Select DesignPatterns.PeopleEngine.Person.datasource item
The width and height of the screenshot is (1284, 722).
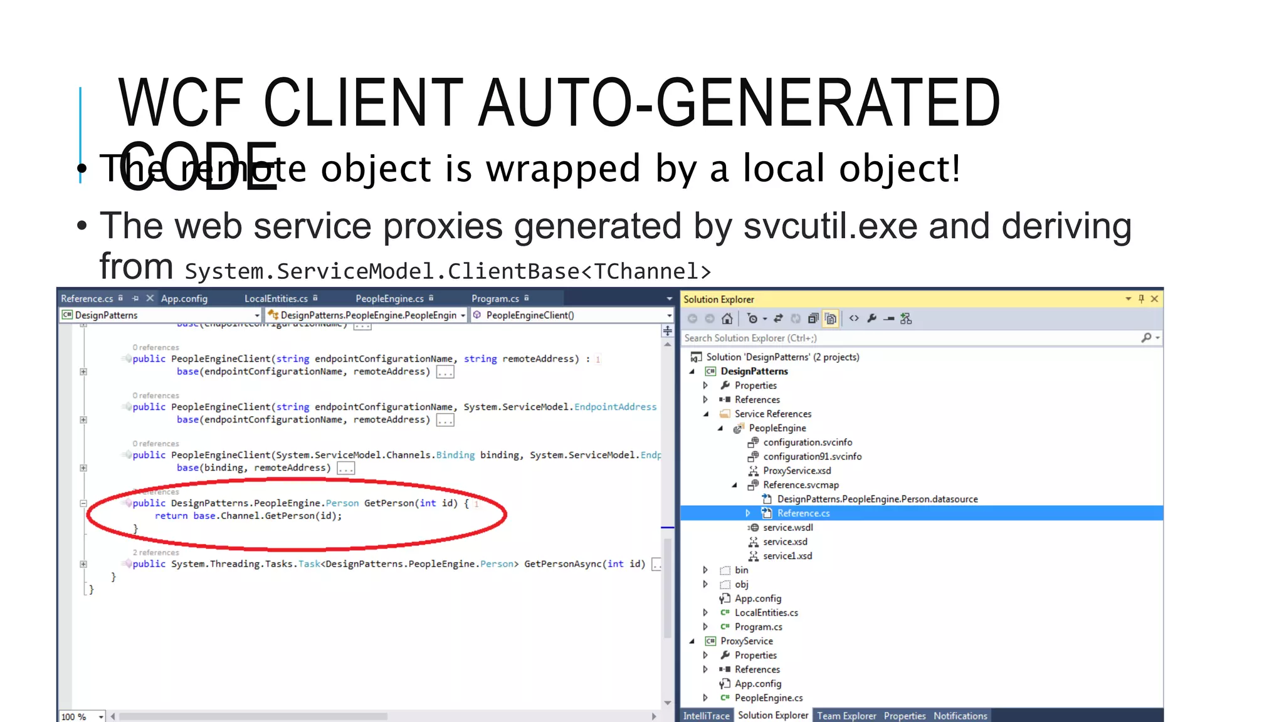click(877, 499)
